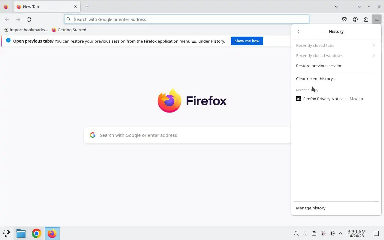The height and width of the screenshot is (240, 384).
Task: Open the application launcher in taskbar
Action: click(x=6, y=233)
